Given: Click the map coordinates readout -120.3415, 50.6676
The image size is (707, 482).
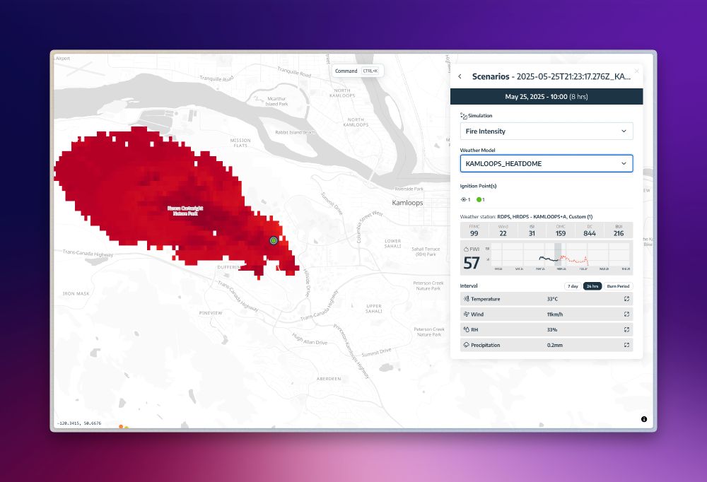Looking at the screenshot, I should (x=79, y=423).
